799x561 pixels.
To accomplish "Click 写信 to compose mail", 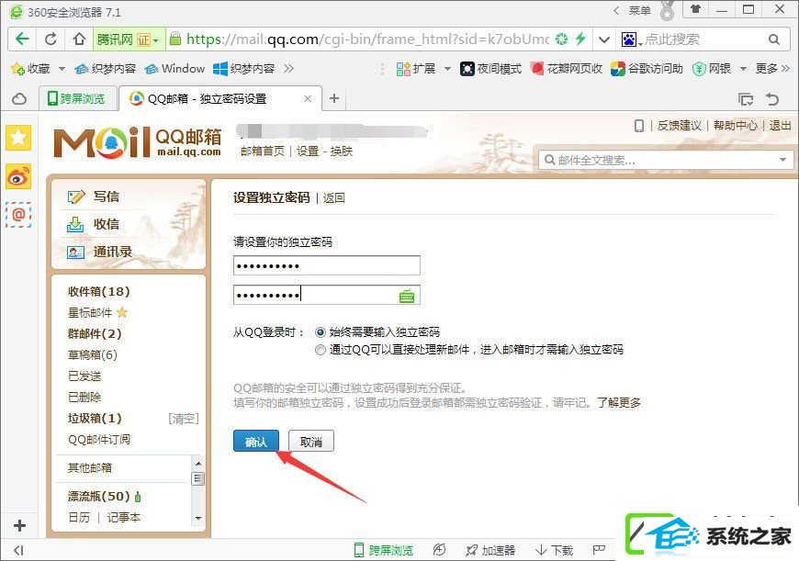I will pos(106,196).
